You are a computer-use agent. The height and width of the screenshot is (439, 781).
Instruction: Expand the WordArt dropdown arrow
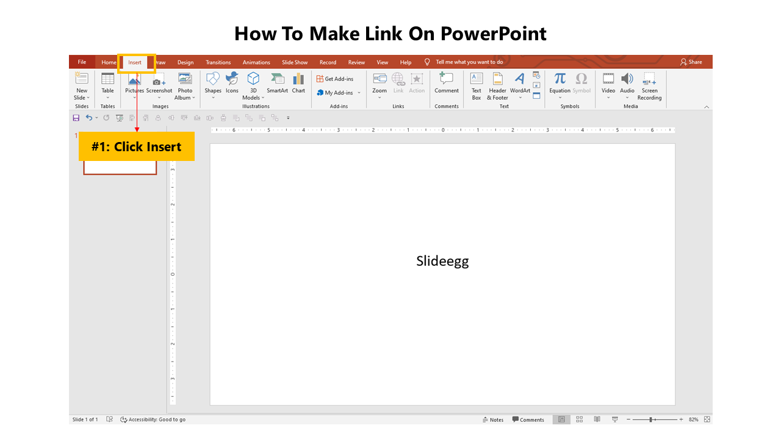tap(520, 98)
